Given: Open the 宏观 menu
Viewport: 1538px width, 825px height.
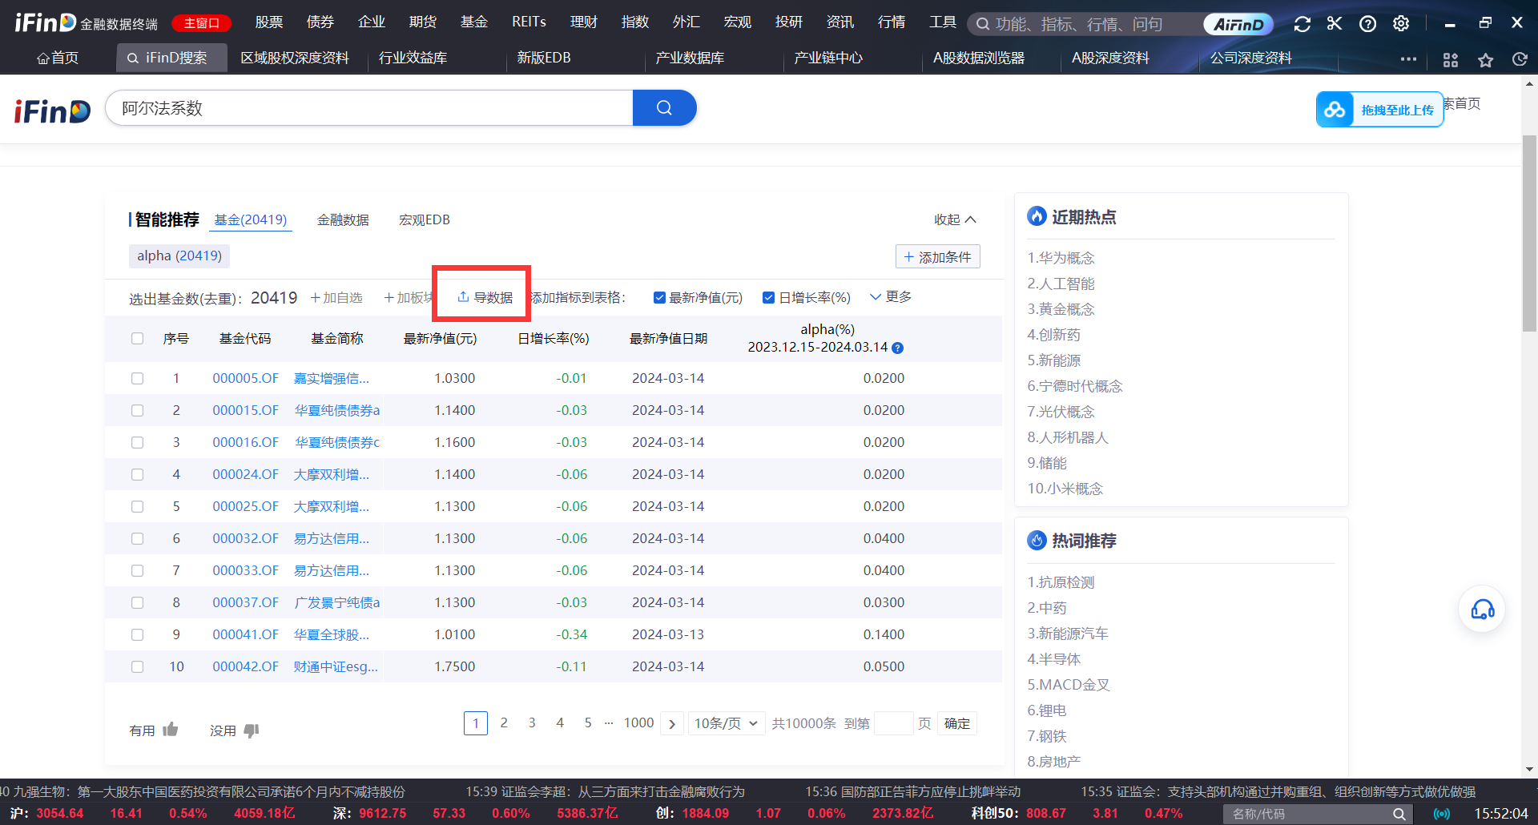Looking at the screenshot, I should point(738,22).
